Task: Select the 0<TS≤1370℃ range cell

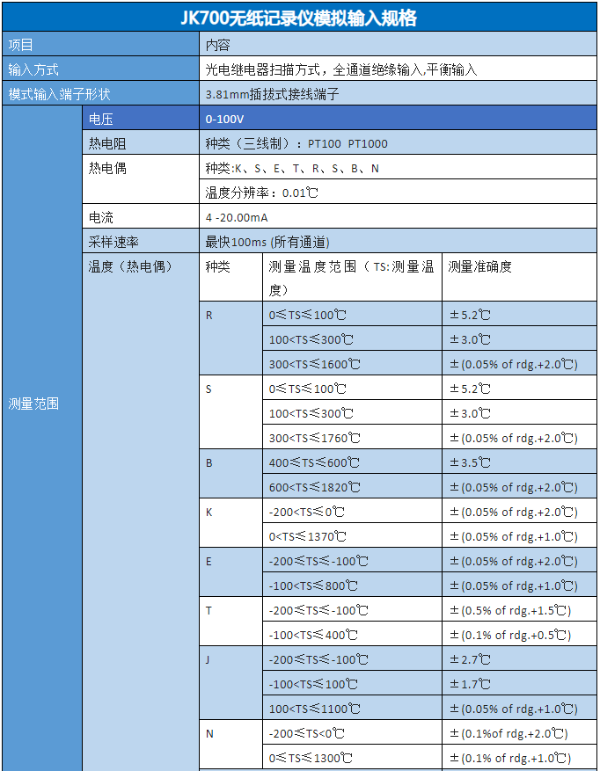Action: click(353, 536)
